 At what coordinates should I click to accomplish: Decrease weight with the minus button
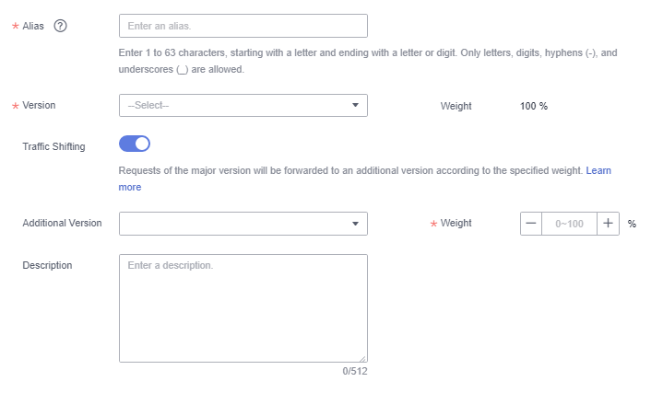531,224
